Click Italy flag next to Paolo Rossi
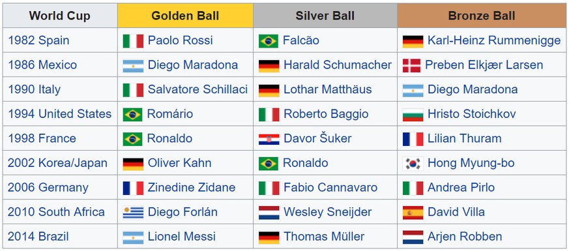This screenshot has width=569, height=251. pyautogui.click(x=133, y=40)
